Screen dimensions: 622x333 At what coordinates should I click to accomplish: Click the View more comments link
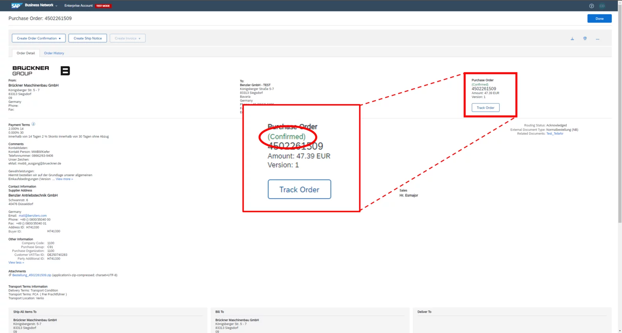click(64, 179)
